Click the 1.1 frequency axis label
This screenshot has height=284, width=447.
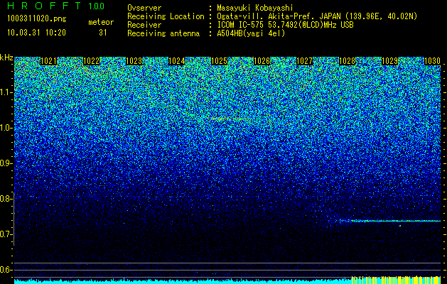5,92
